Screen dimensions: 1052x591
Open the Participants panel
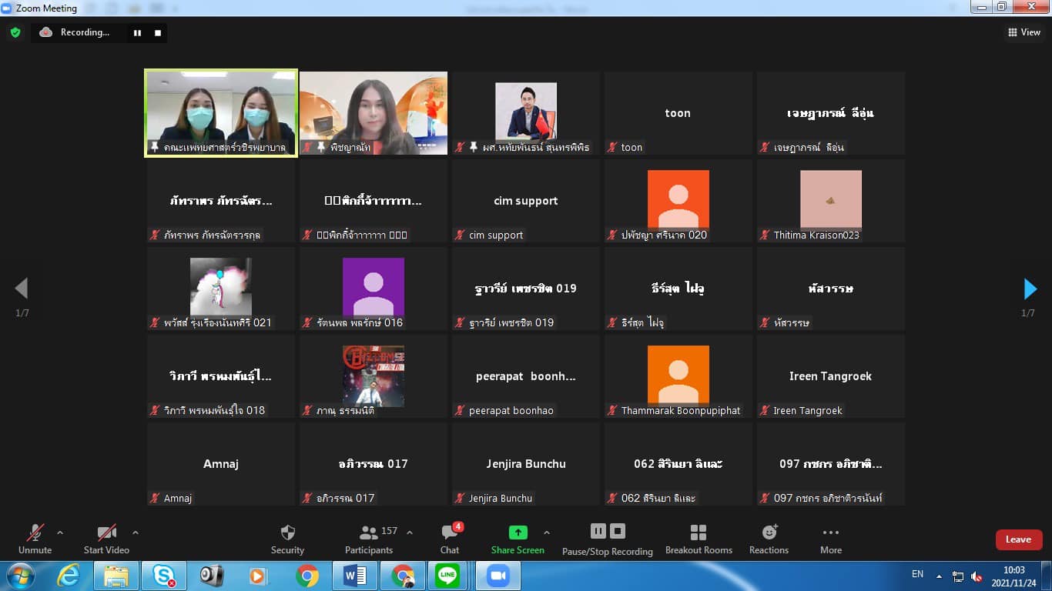tap(369, 539)
